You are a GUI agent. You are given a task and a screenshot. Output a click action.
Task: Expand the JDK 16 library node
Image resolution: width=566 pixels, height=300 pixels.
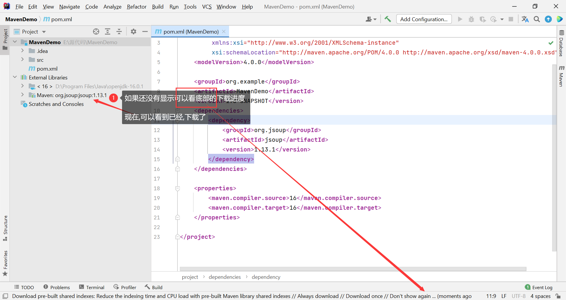coord(22,86)
